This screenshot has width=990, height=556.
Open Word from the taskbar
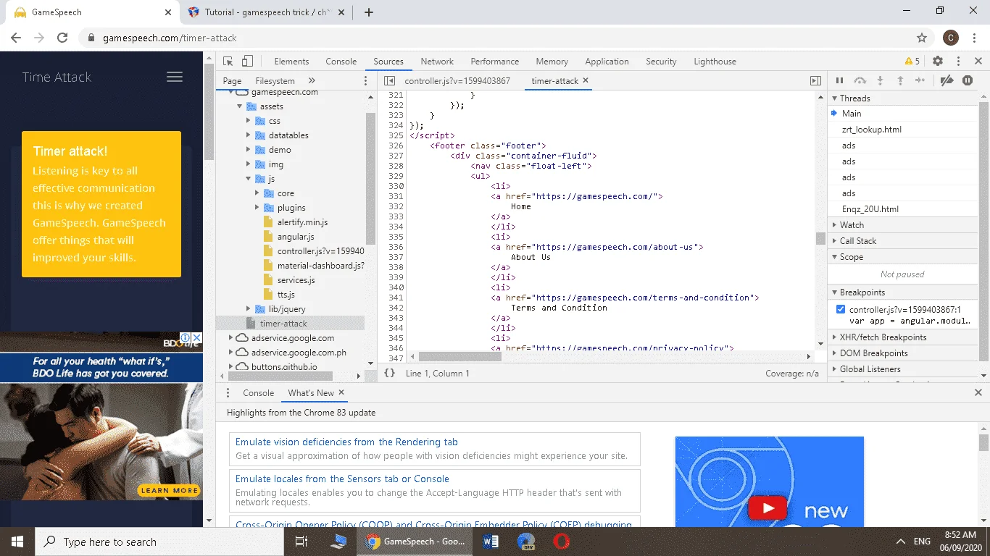click(x=490, y=542)
